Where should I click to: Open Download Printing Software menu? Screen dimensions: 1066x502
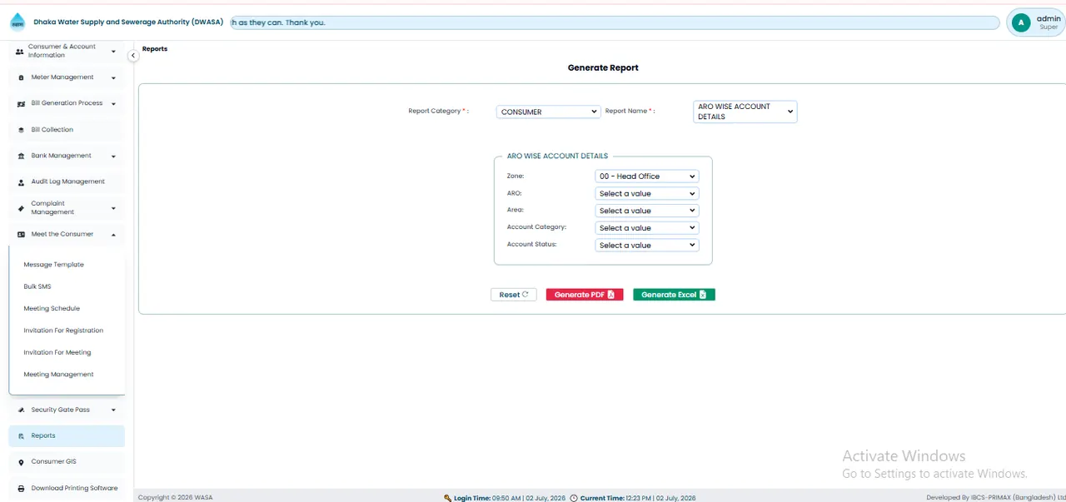click(67, 489)
